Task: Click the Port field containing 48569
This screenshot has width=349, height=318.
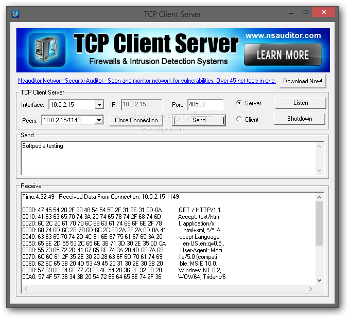Action: click(x=205, y=104)
